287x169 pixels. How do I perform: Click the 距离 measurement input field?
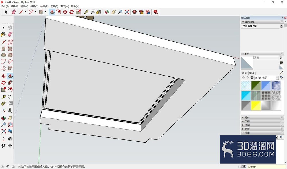(x=266, y=167)
